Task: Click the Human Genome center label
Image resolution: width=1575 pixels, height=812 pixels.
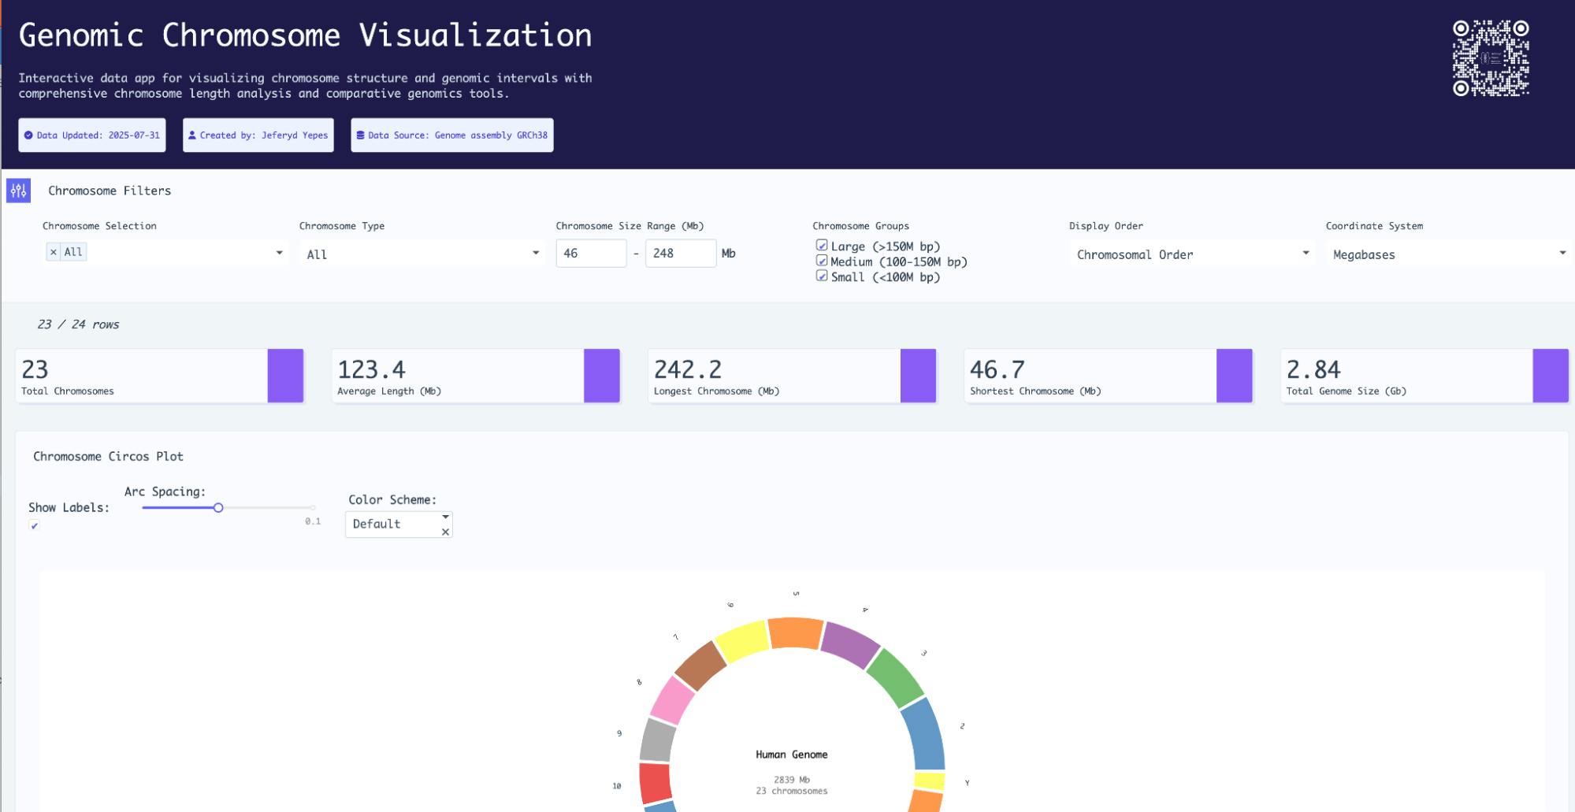Action: [792, 755]
